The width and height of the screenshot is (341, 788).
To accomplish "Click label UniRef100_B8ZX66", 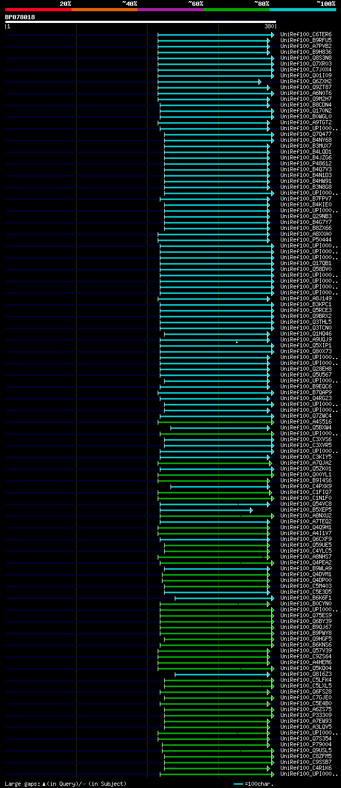I will (x=306, y=228).
